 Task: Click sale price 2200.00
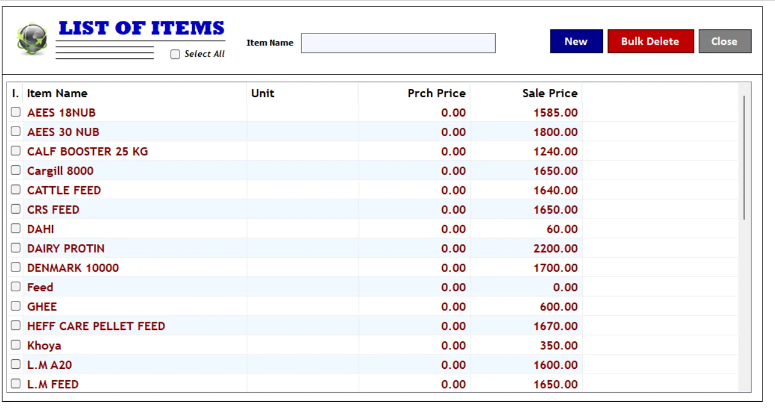(555, 248)
